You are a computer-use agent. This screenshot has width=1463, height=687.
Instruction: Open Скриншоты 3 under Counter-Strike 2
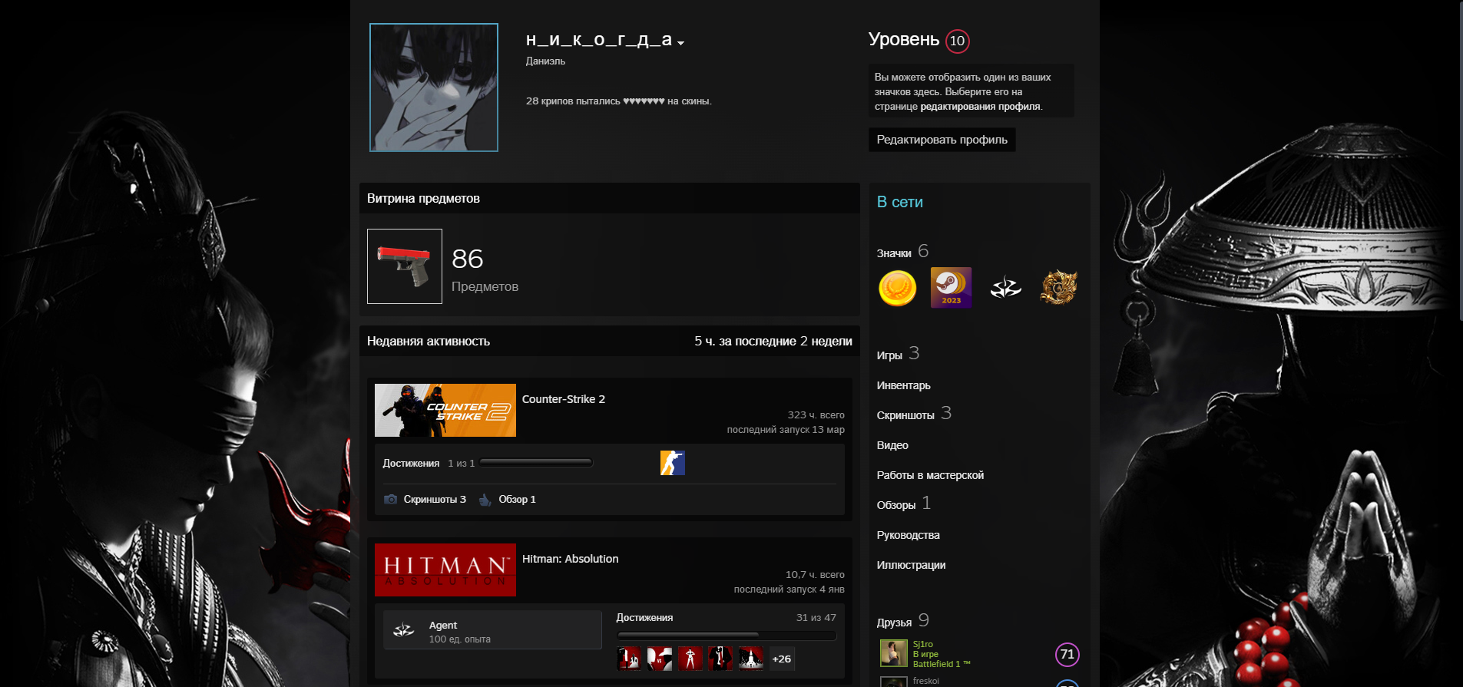click(435, 500)
